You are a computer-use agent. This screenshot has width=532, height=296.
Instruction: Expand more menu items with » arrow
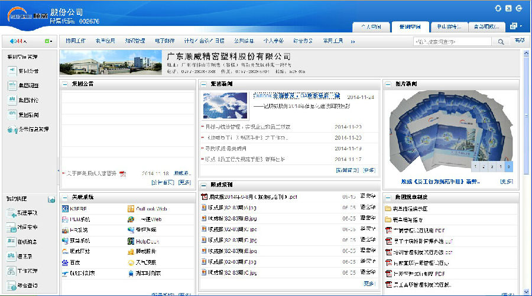point(353,41)
